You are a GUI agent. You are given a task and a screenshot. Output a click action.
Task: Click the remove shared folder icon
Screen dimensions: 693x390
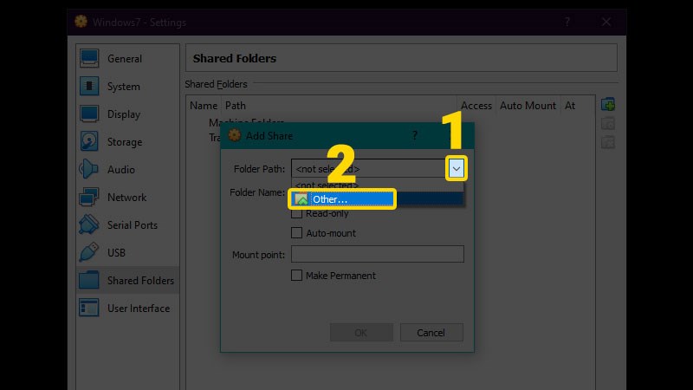(x=608, y=143)
